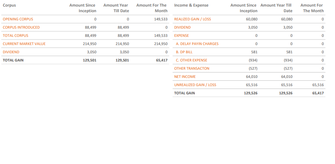
Task: Click the REALIZED GAIN / LOSS label
Action: [x=192, y=19]
